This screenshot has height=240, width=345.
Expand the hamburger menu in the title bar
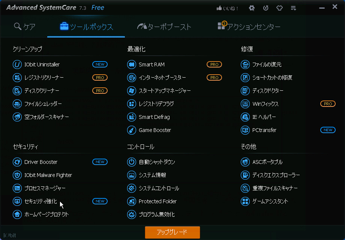tap(293, 7)
